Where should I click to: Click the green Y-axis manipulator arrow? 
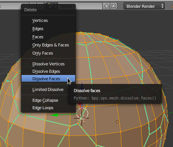55,115
